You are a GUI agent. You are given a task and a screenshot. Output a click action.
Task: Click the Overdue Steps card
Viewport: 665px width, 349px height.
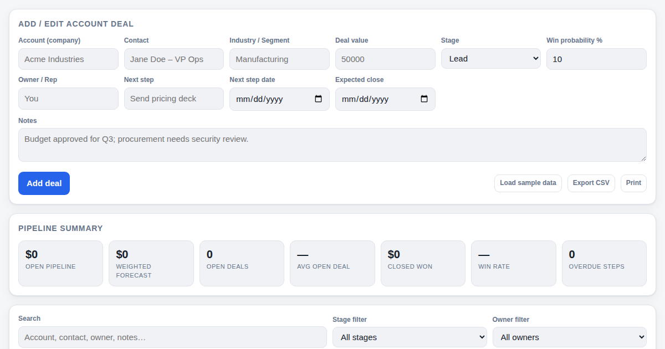[x=604, y=263]
